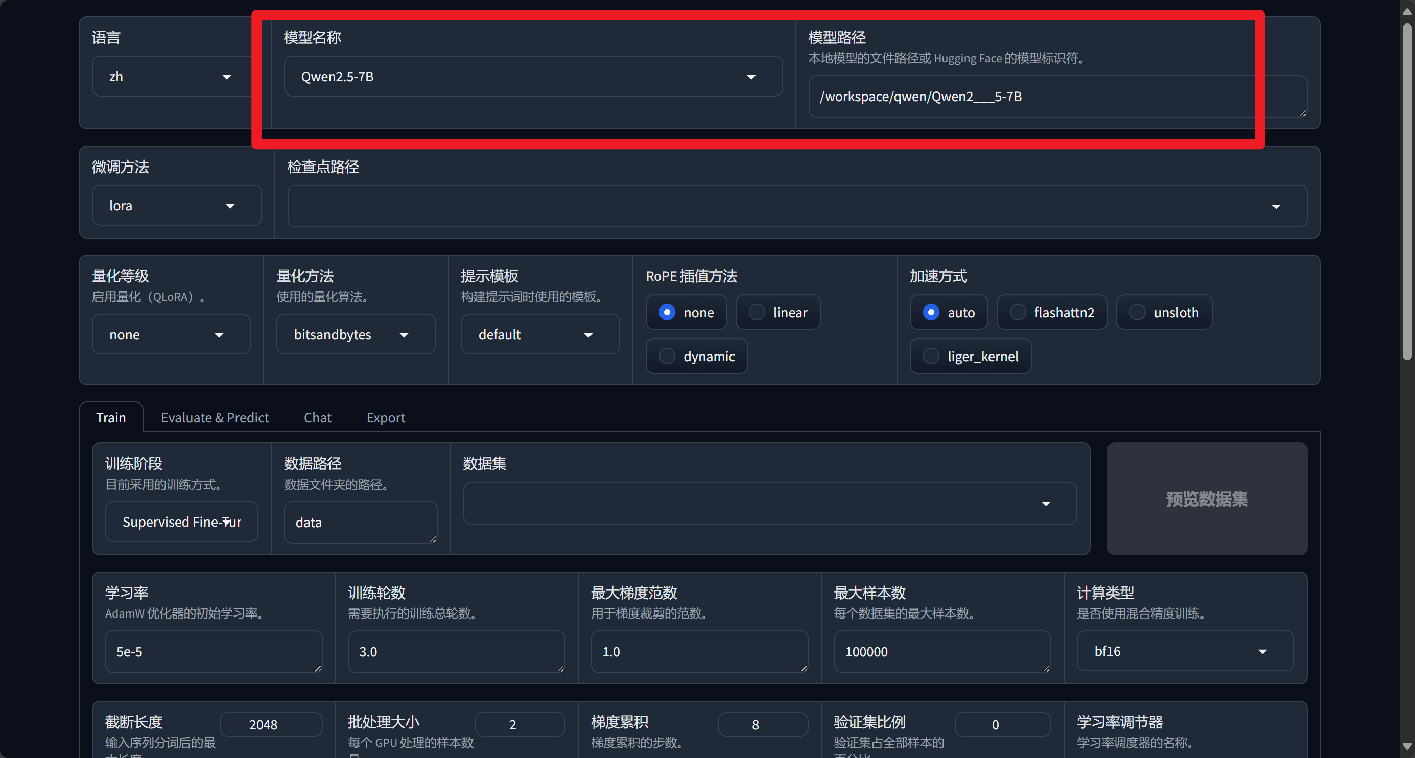Image resolution: width=1415 pixels, height=758 pixels.
Task: Click the Supervised Fine-Tuning stage dropdown arrow
Action: tap(226, 522)
